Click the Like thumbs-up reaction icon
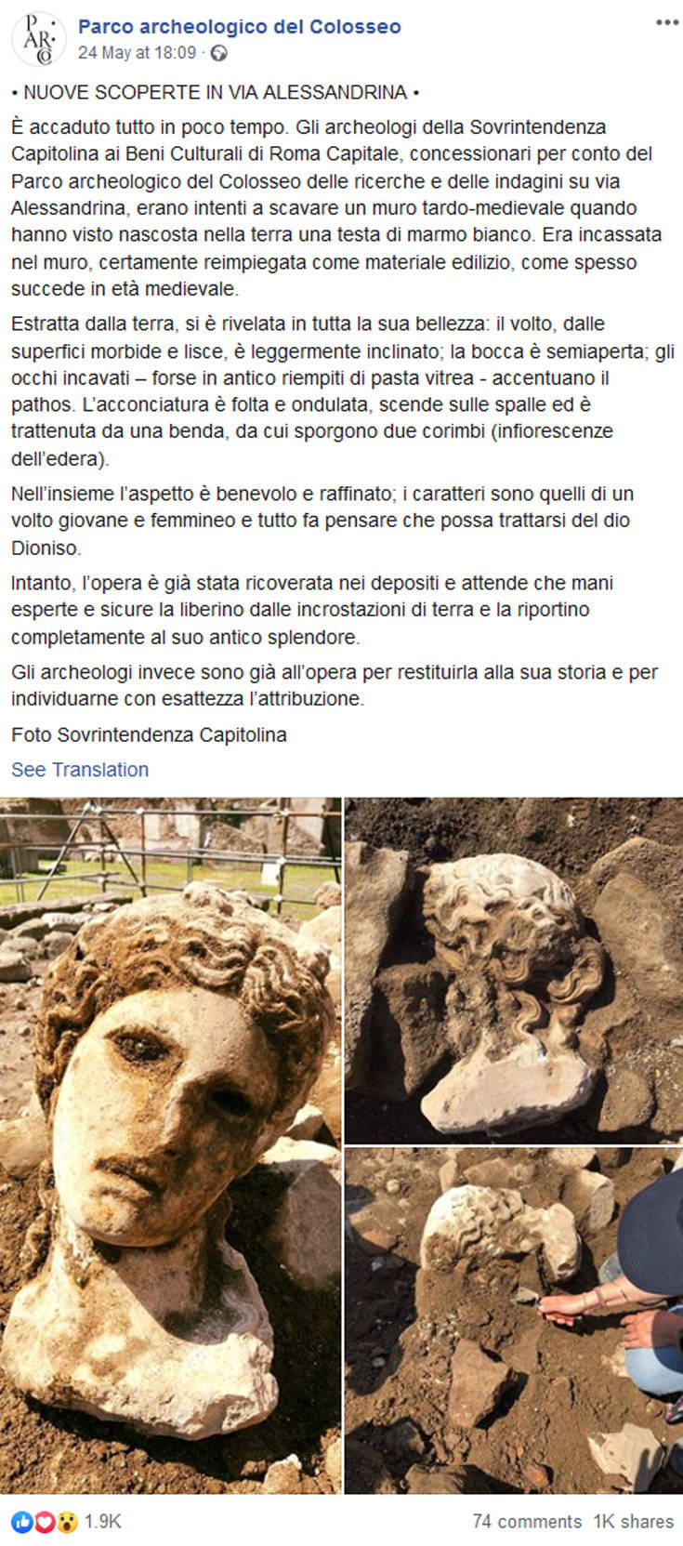Image resolution: width=683 pixels, height=1546 pixels. [20, 1522]
